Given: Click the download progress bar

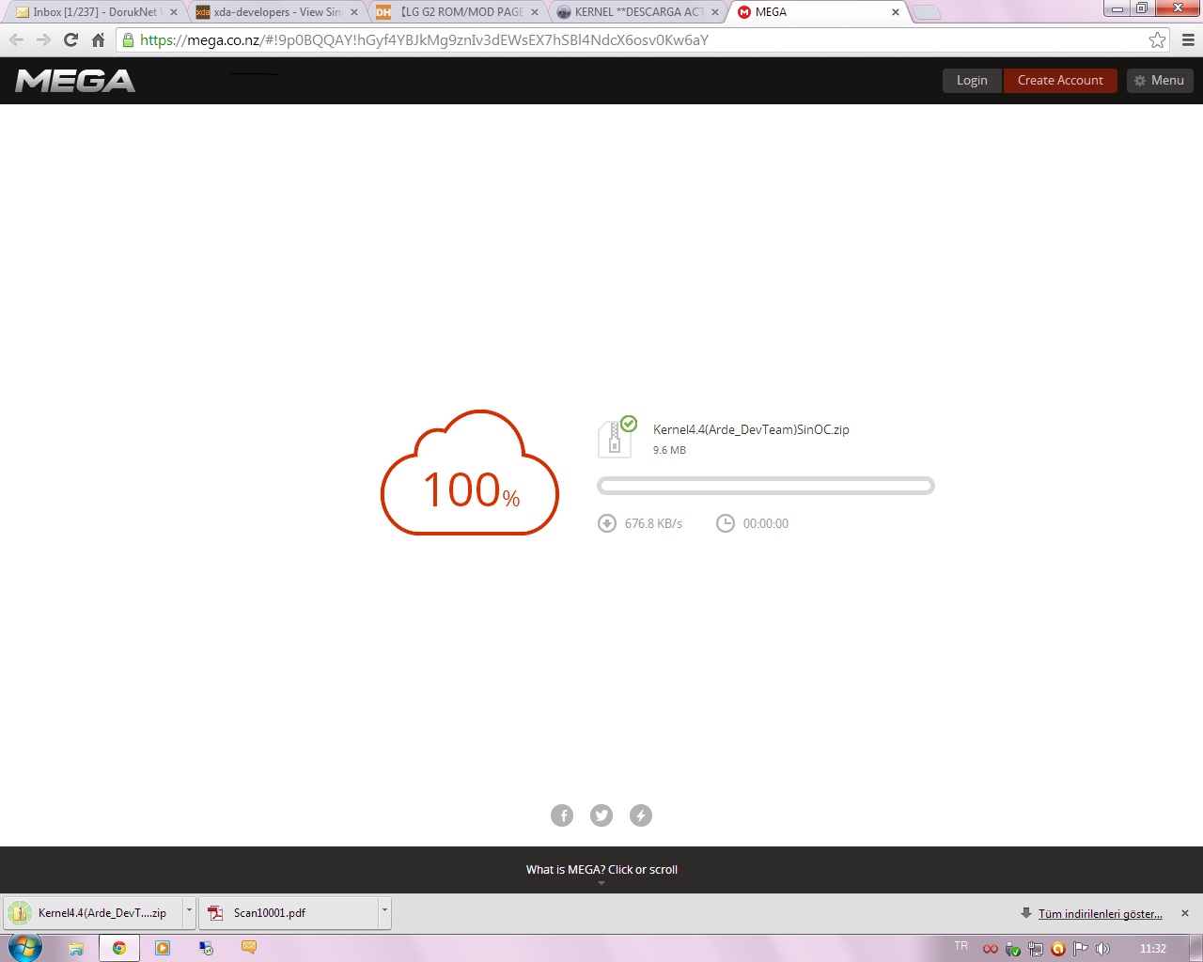Looking at the screenshot, I should (766, 486).
